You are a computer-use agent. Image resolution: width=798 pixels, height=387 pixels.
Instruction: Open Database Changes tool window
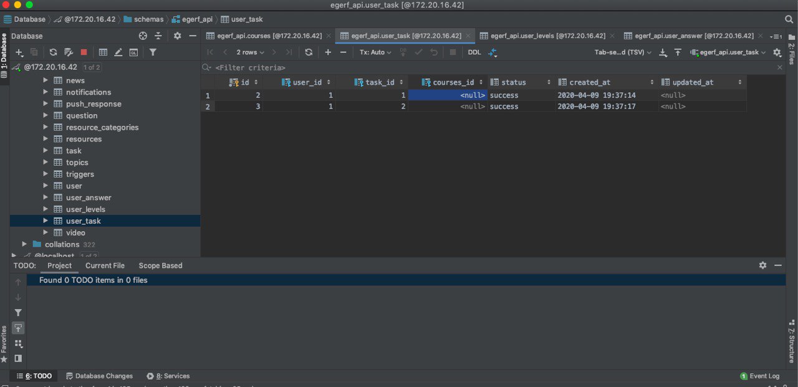99,376
